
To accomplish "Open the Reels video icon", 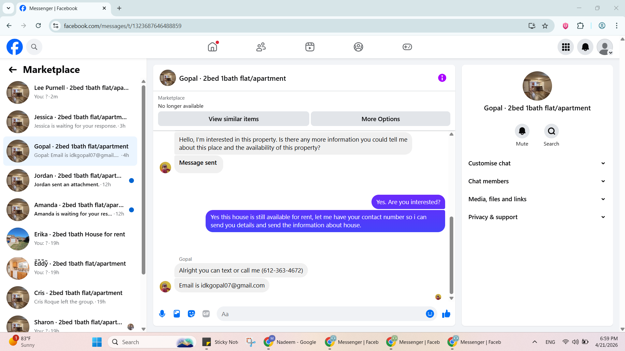I will (310, 47).
